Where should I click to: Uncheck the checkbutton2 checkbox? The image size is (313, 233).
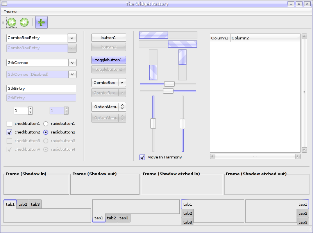click(9, 132)
